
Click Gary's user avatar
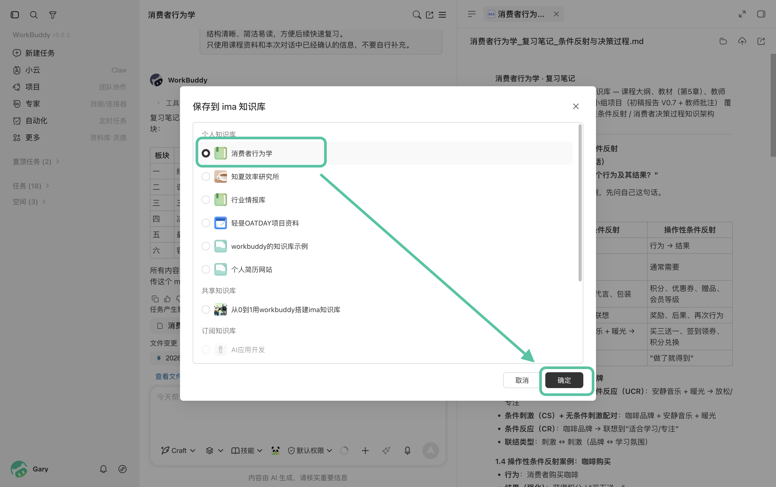coord(19,469)
